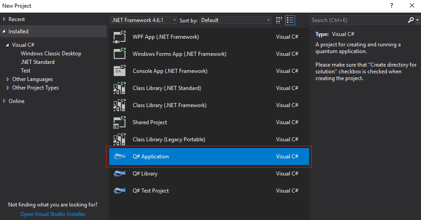Image resolution: width=421 pixels, height=220 pixels.
Task: Select Console App (.NET Framework) text
Action: 170,71
